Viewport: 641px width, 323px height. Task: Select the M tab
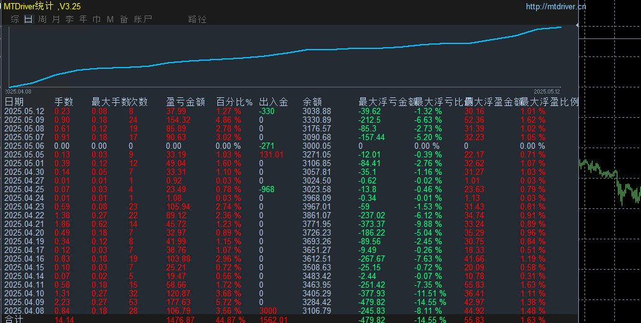point(110,19)
